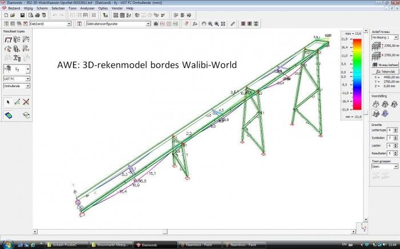Open Print preview from the toolbar
This screenshot has height=249, width=400.
coord(31,15)
